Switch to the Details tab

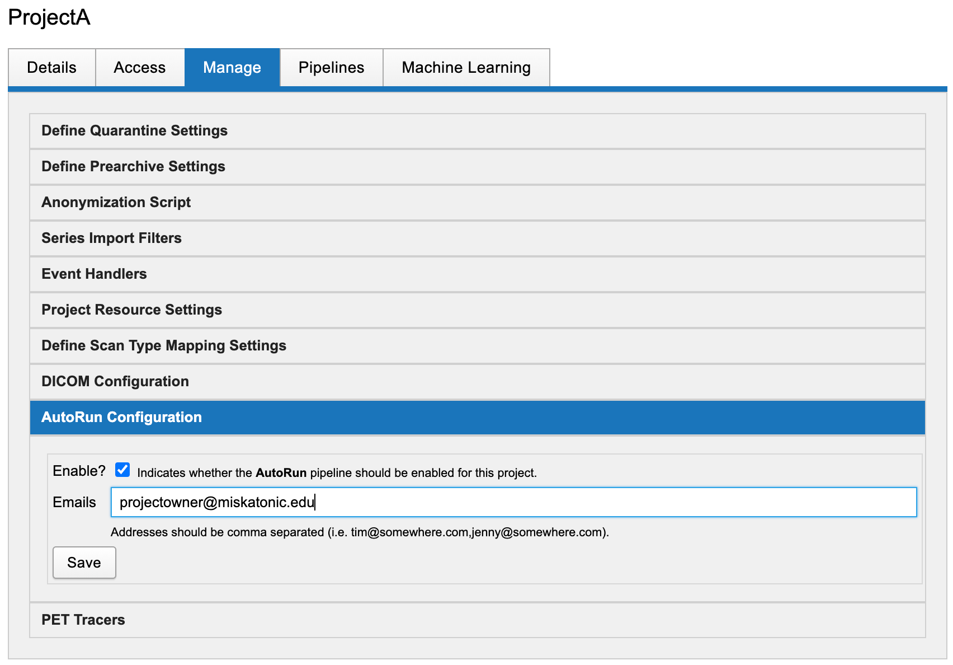coord(51,68)
